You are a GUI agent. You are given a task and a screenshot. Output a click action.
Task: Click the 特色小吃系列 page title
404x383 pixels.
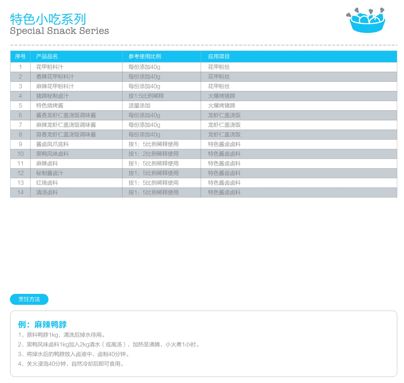48,19
